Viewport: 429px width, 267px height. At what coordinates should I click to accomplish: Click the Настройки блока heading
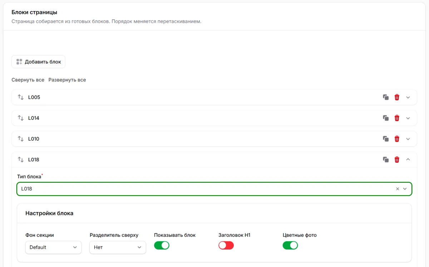pyautogui.click(x=49, y=213)
